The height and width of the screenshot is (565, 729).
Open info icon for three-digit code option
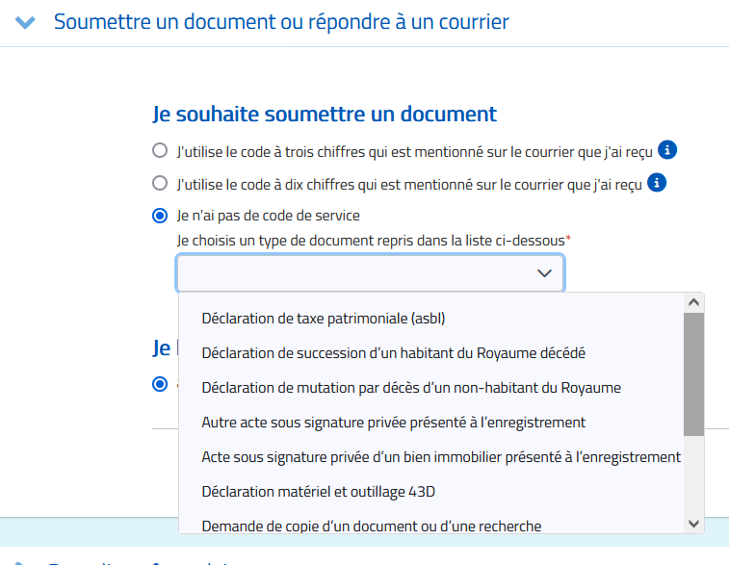pyautogui.click(x=667, y=150)
